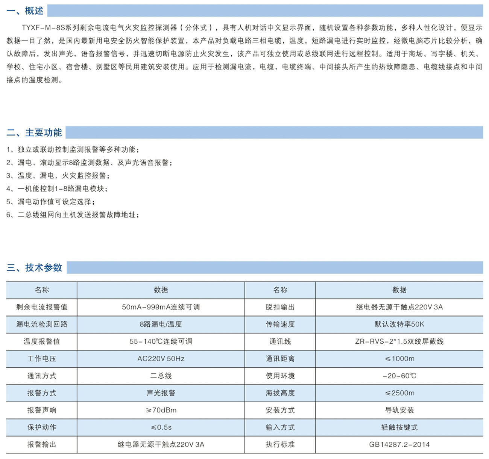Select the 导轨安装 installation cell
This screenshot has height=459, width=489.
pyautogui.click(x=399, y=410)
